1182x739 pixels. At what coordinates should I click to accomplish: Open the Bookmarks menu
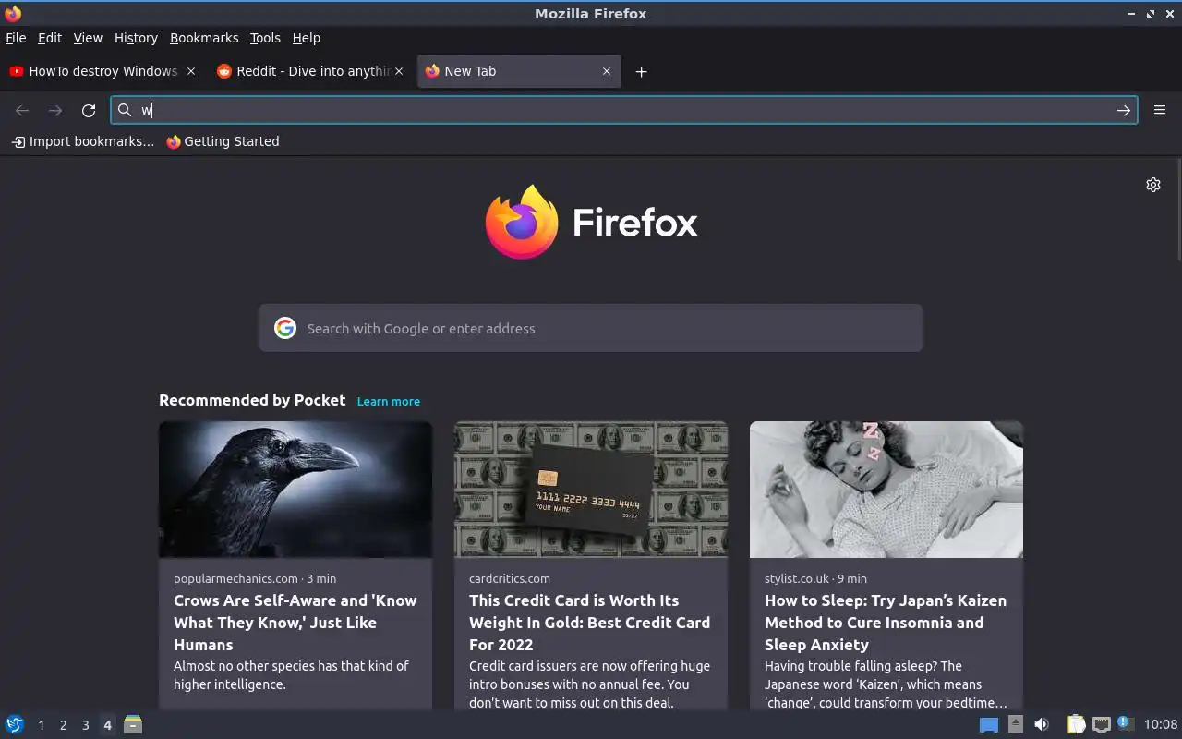point(204,38)
